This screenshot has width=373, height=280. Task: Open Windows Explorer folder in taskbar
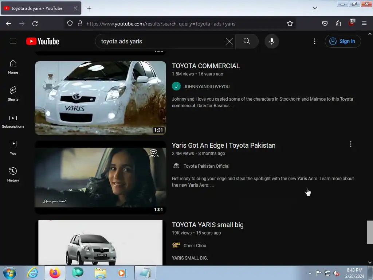(100, 273)
